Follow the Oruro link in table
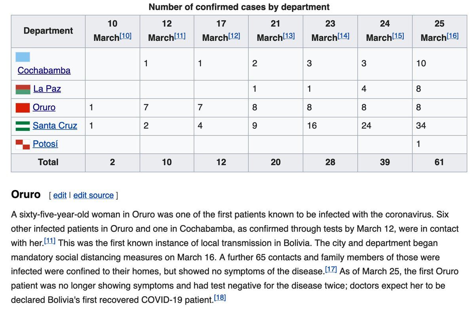Screen dimensions: 475x316 (44, 107)
